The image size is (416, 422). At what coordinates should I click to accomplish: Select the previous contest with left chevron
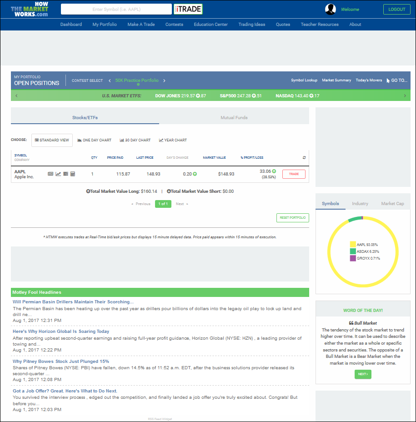tap(110, 80)
